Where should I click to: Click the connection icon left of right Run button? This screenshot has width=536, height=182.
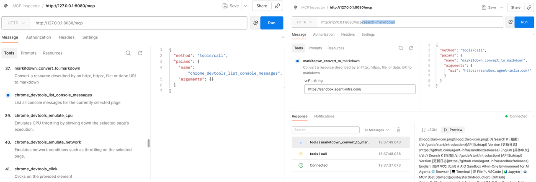(x=510, y=22)
